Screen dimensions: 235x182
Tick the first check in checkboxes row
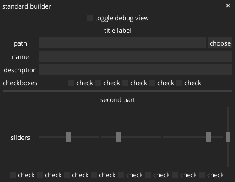click(x=71, y=83)
